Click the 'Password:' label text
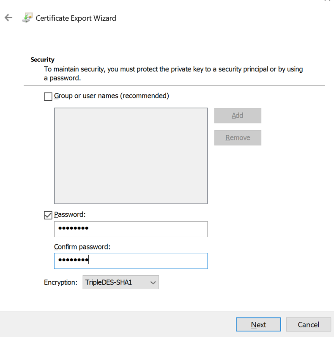Viewport: 334px width, 337px height. click(70, 214)
